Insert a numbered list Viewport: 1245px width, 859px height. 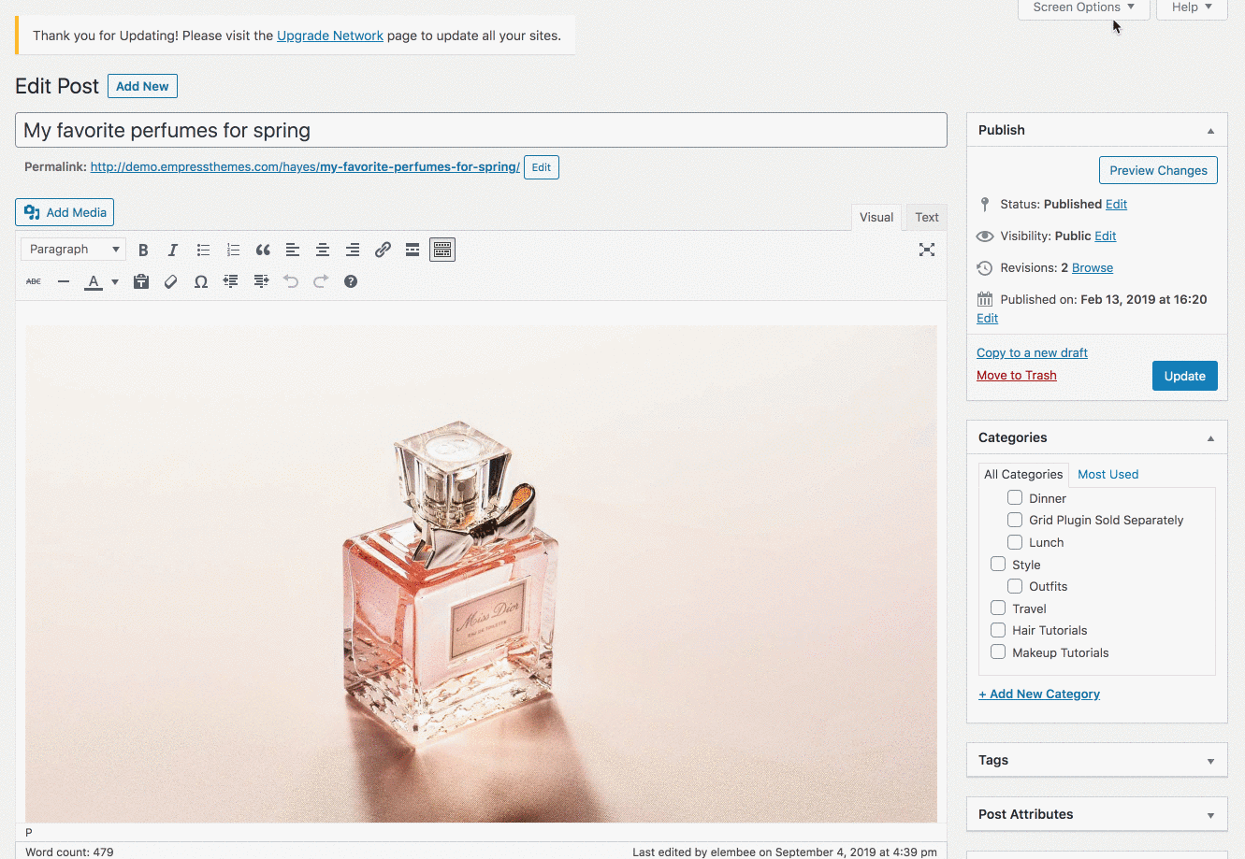(233, 250)
